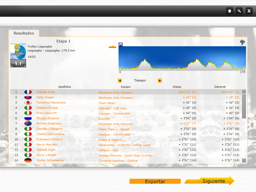The image size is (256, 192).
Task: Open team Team Type 1 - Sanofi
Action: click(x=114, y=129)
